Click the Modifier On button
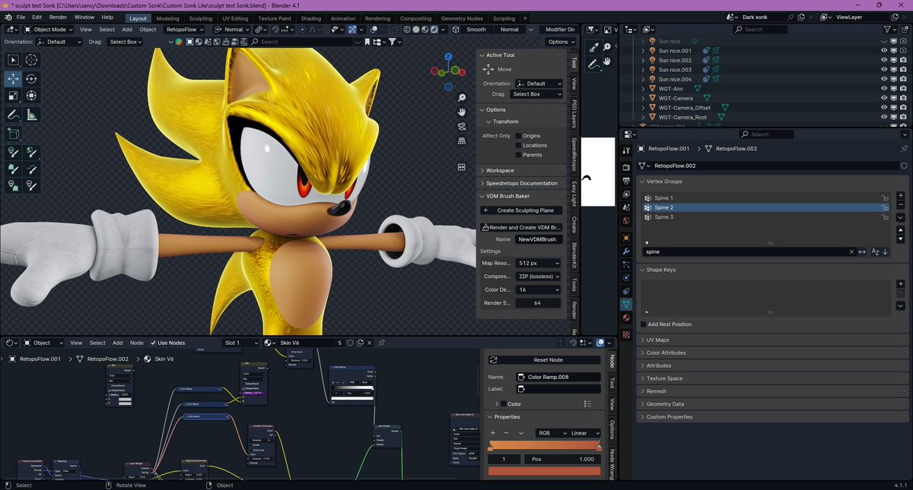The width and height of the screenshot is (913, 490). [x=561, y=30]
